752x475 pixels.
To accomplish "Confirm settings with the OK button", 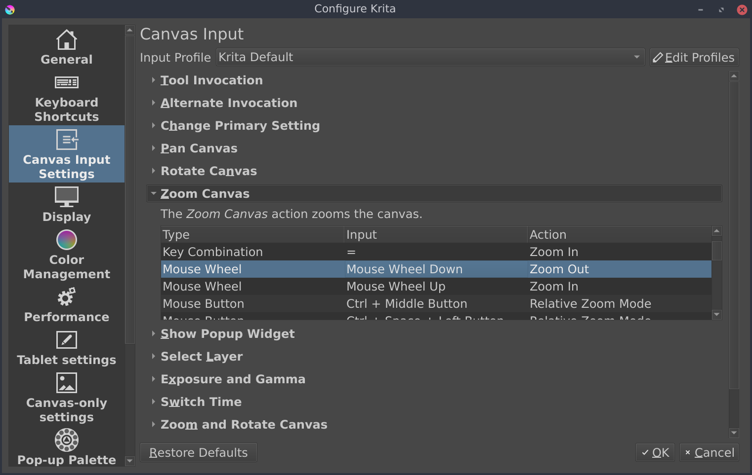I will click(x=655, y=452).
